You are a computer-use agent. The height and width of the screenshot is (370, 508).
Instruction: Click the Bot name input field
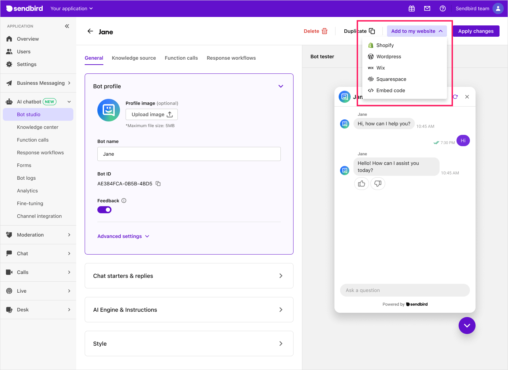click(189, 154)
